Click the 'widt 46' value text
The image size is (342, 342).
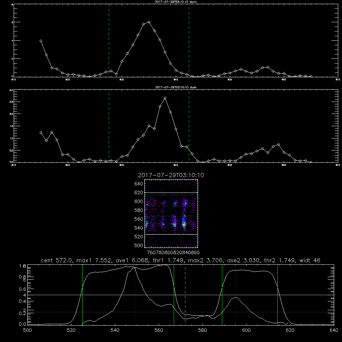point(310,260)
